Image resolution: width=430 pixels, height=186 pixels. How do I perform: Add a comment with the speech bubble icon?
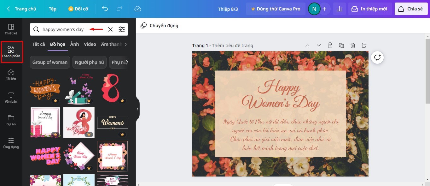[377, 57]
